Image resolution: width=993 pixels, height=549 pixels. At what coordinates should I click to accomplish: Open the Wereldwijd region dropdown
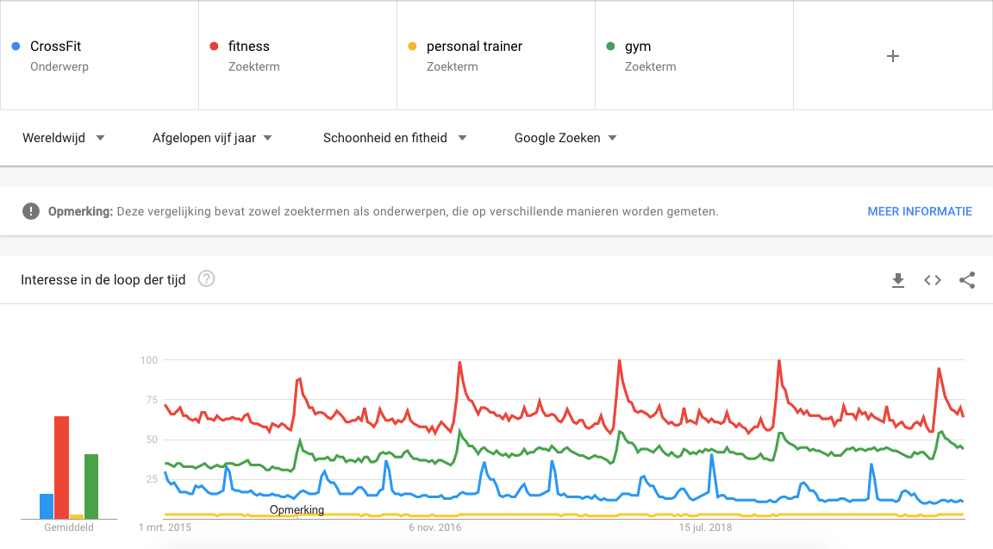(63, 138)
